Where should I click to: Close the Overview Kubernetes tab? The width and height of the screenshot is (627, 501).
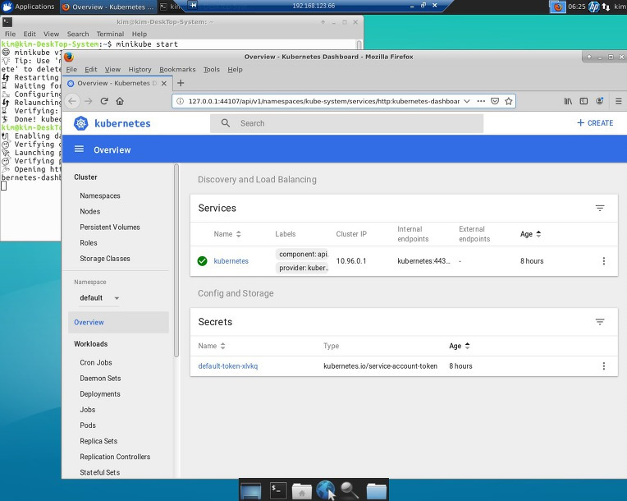coord(164,83)
